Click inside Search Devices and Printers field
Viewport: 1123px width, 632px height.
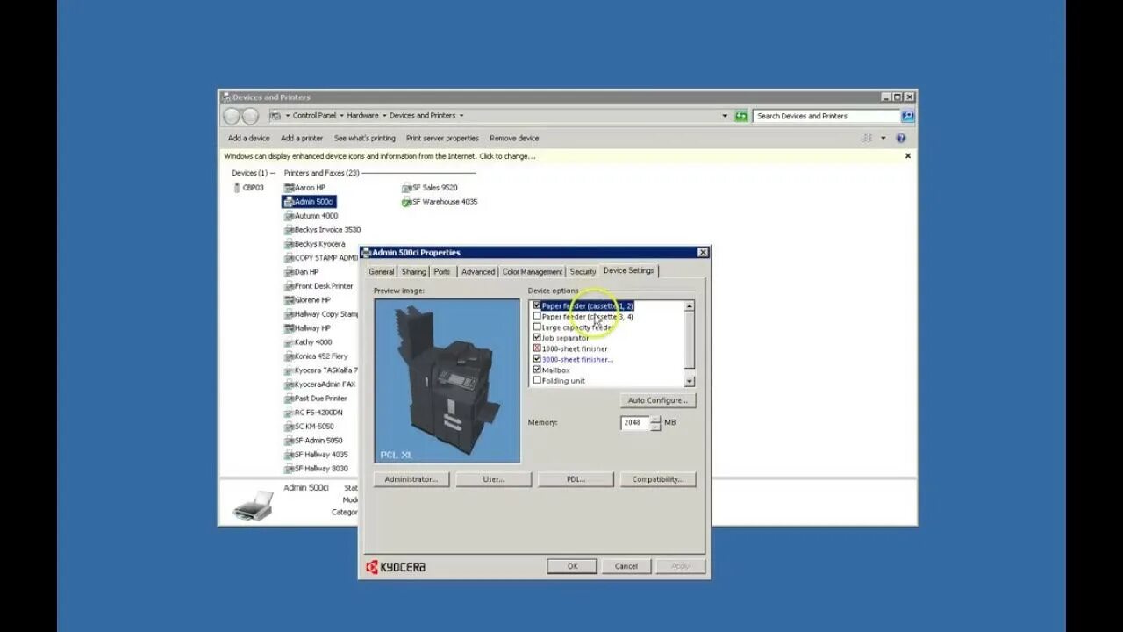pyautogui.click(x=826, y=116)
